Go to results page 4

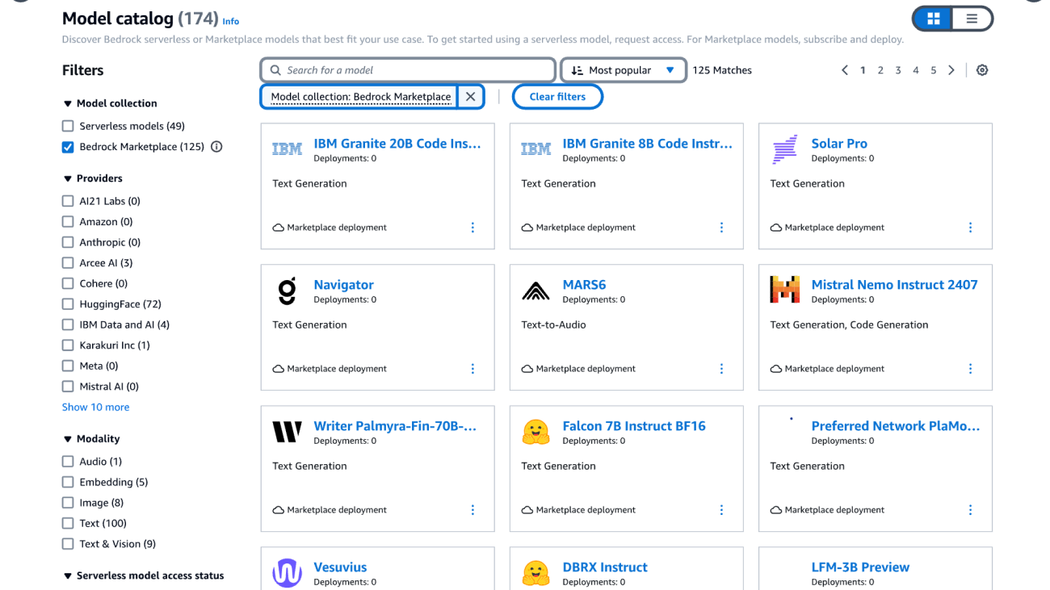916,70
